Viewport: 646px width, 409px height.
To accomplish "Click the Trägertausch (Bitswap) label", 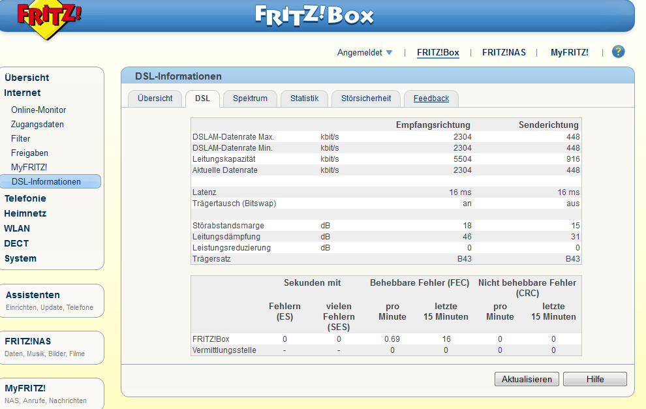I will pyautogui.click(x=234, y=204).
